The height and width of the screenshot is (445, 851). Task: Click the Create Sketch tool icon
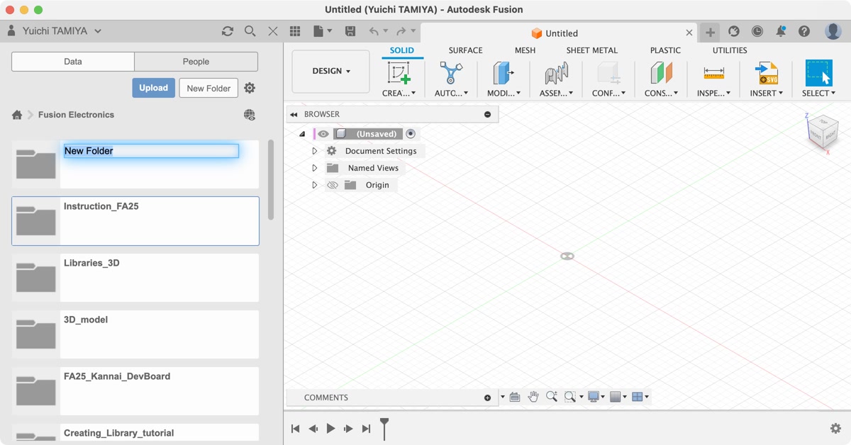click(399, 73)
